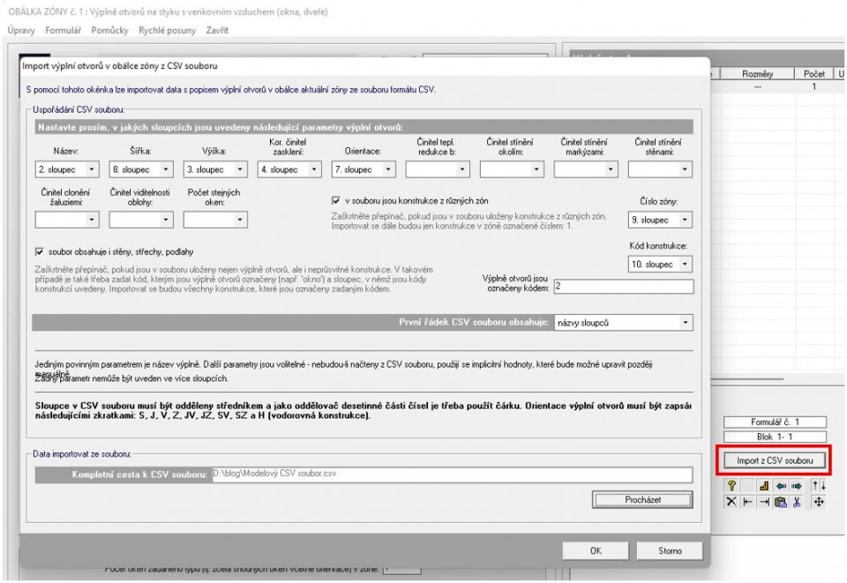Viewport: 847px width, 583px height.
Task: Click the four-way move arrows icon
Action: point(819,502)
